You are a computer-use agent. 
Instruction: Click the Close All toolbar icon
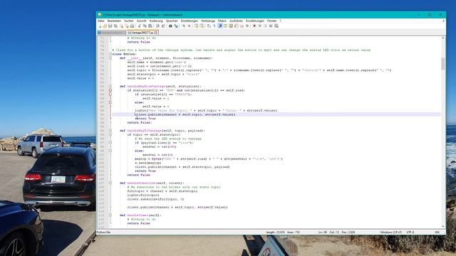coord(127,26)
